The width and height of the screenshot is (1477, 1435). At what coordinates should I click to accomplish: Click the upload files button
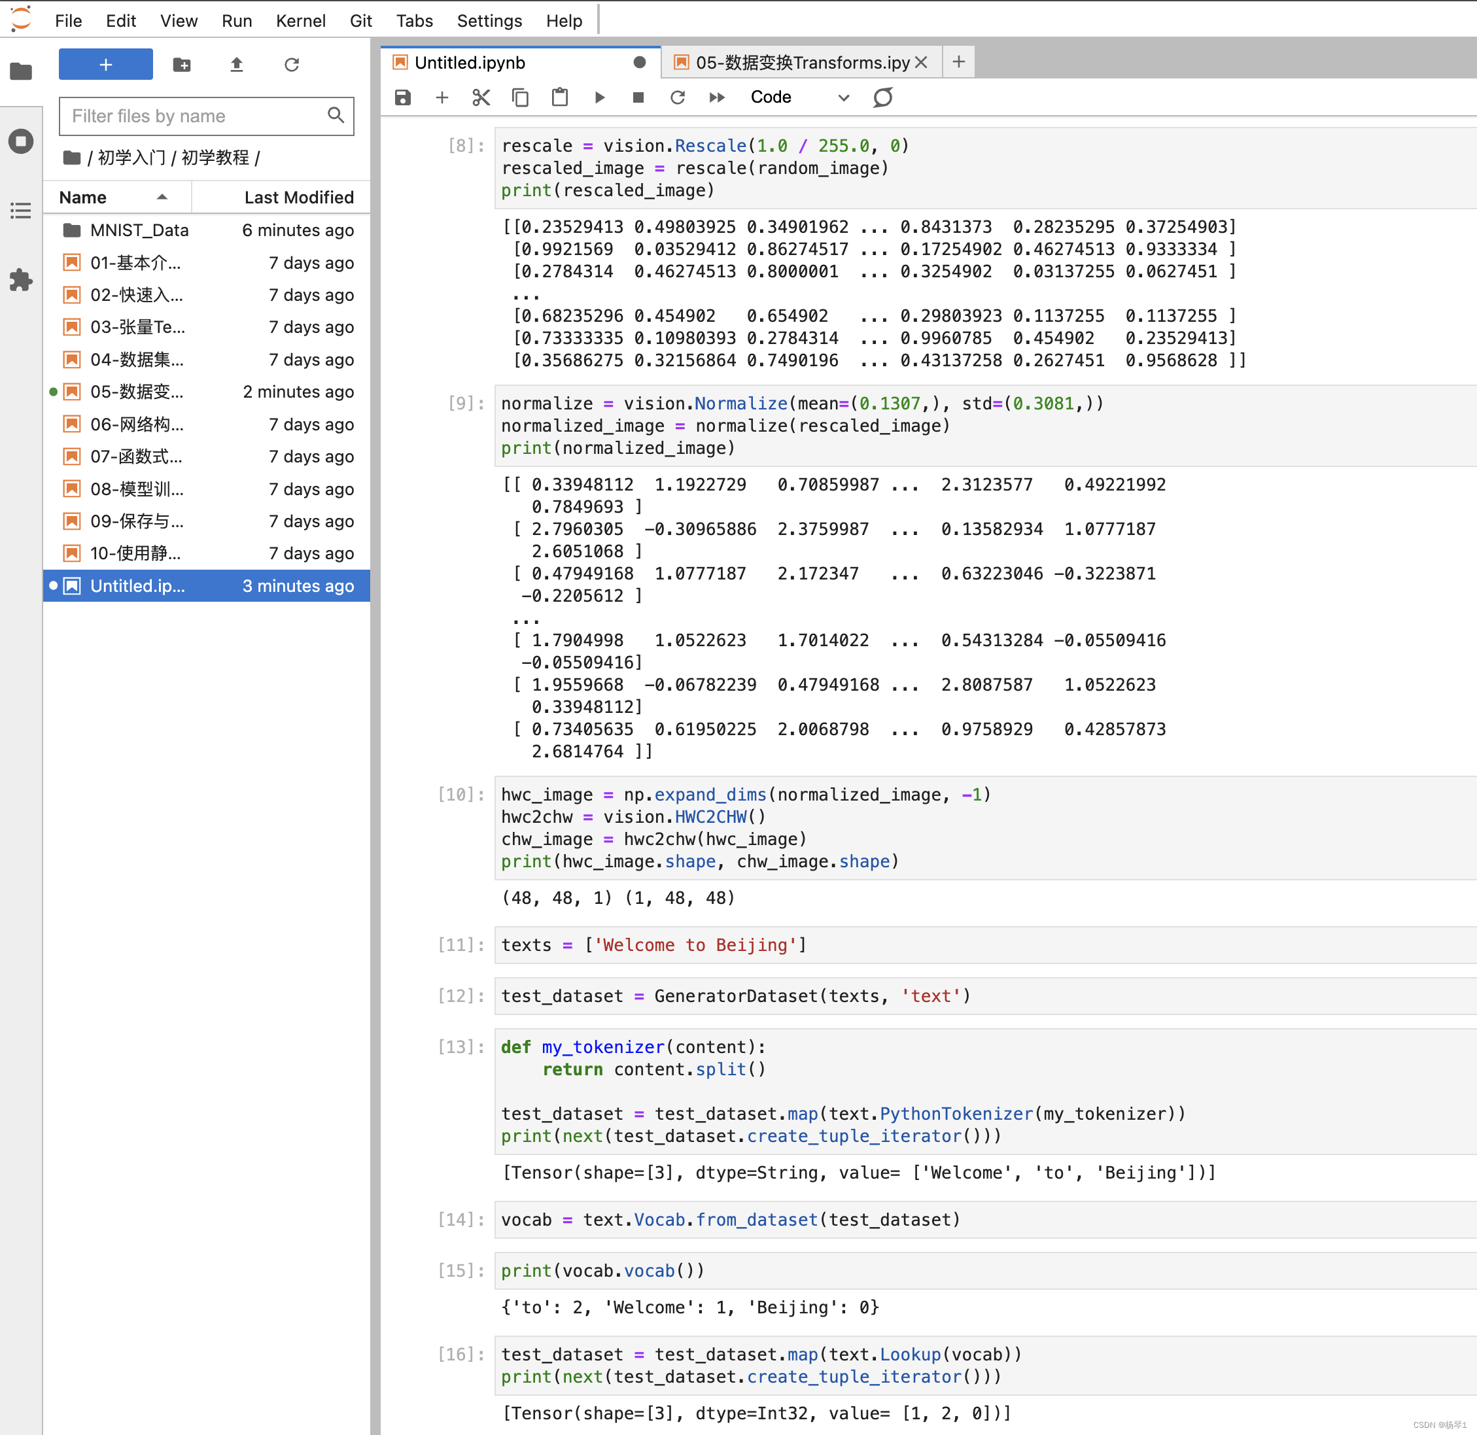coord(236,65)
